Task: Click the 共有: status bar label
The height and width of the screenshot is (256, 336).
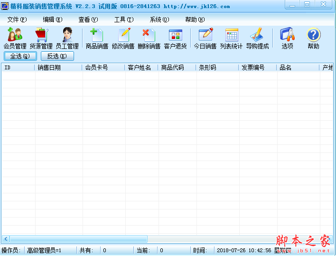Action: click(x=86, y=250)
